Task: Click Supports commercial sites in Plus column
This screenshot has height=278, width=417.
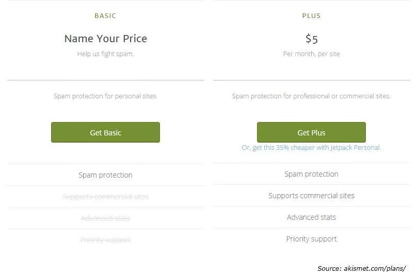Action: 311,196
